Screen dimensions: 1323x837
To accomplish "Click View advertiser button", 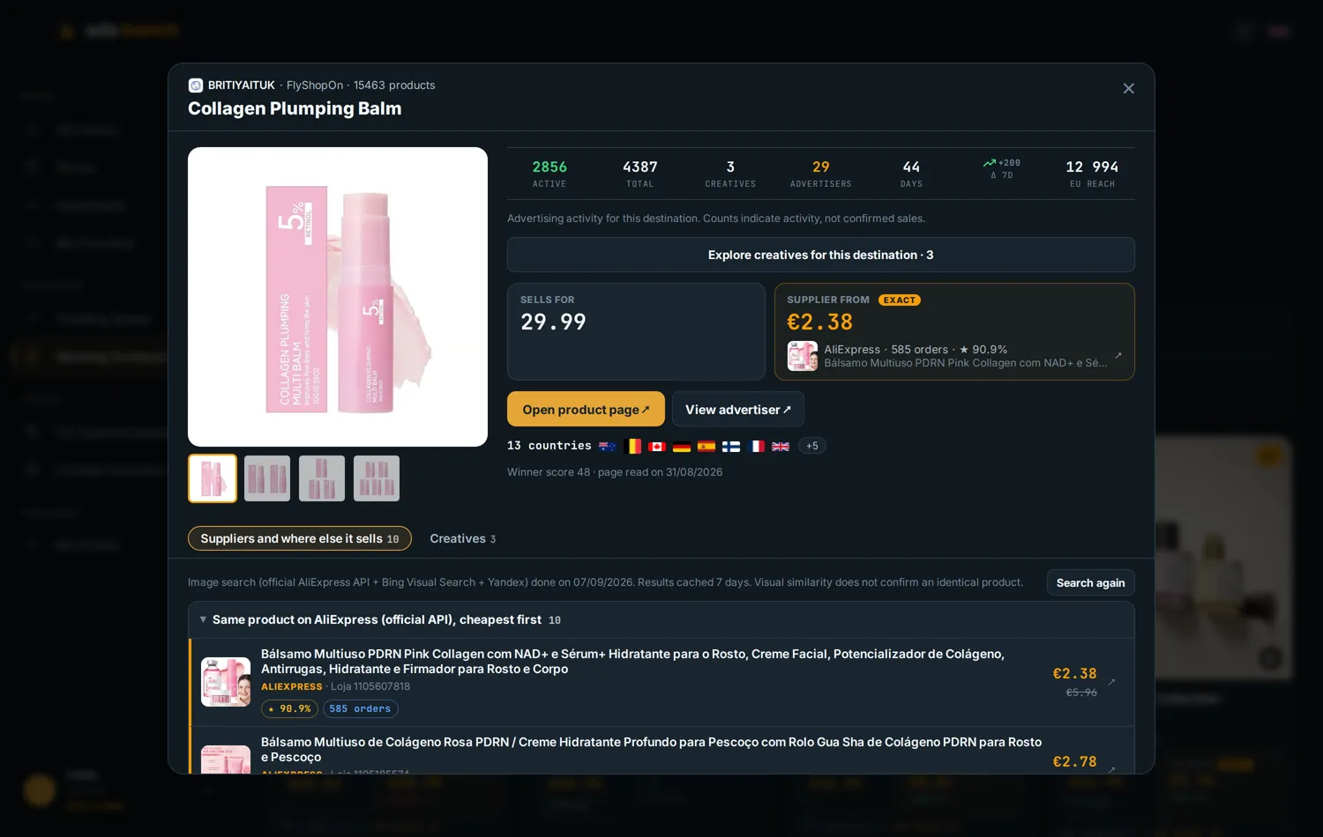I will 738,409.
